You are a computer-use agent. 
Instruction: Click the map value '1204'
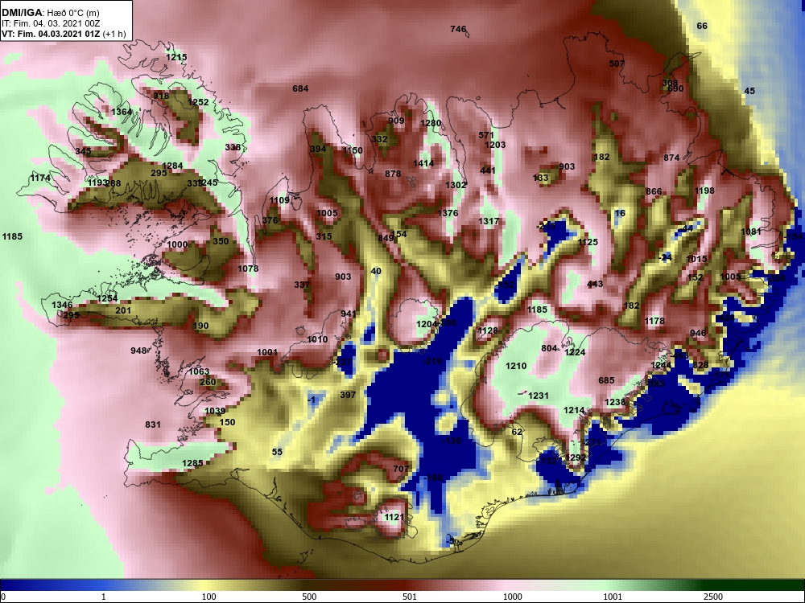coord(426,324)
